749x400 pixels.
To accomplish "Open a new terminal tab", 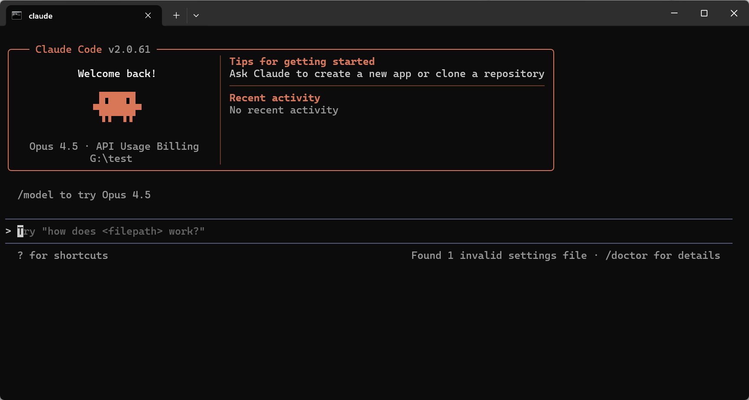I will 176,16.
